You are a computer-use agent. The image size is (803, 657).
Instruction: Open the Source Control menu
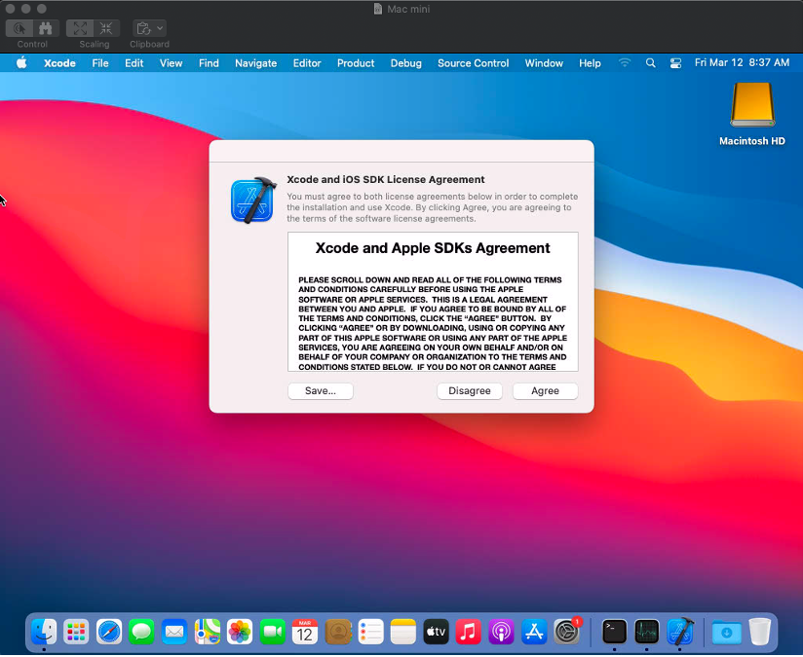pos(474,63)
